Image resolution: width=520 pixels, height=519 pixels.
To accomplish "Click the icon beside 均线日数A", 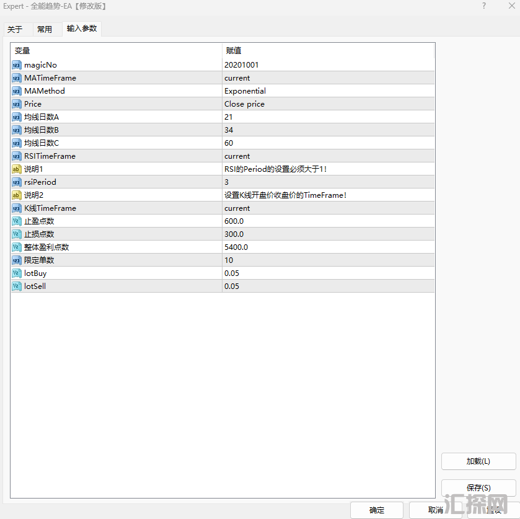I will tap(17, 117).
